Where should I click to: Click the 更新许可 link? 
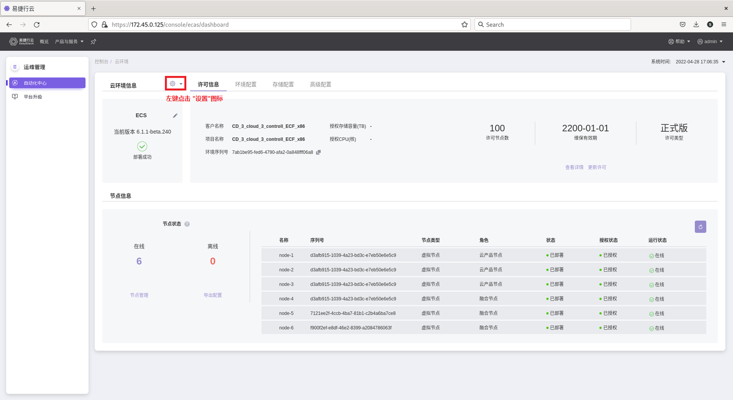tap(597, 167)
